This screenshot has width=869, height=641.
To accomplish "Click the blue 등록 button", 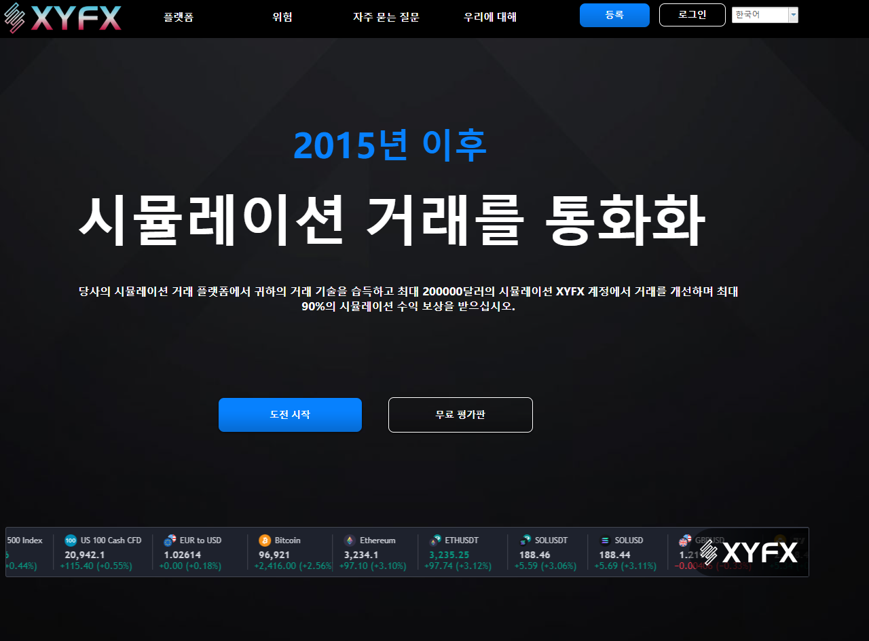I will coord(614,15).
